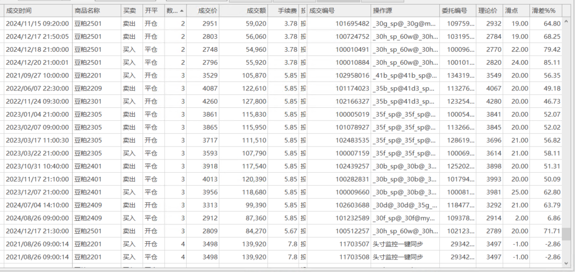The width and height of the screenshot is (575, 272).
Task: Click the 操作源 cell _41b_sp@41b_sp@...
Action: click(405, 75)
